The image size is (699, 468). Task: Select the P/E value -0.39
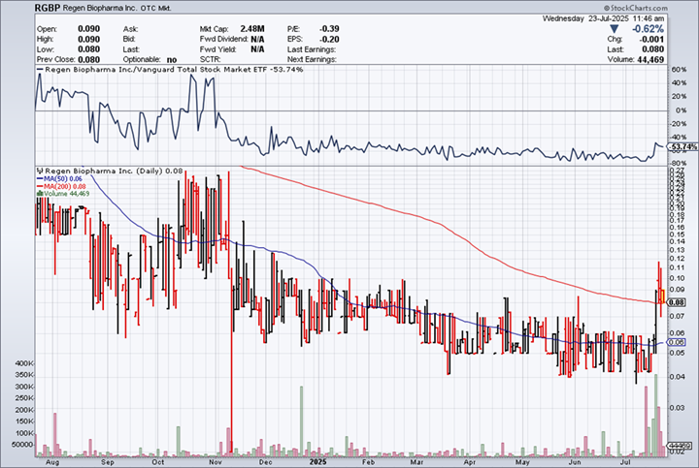click(x=329, y=29)
